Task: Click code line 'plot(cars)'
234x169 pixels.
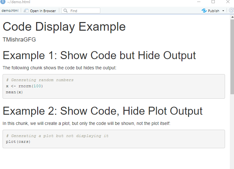Action: coord(18,142)
